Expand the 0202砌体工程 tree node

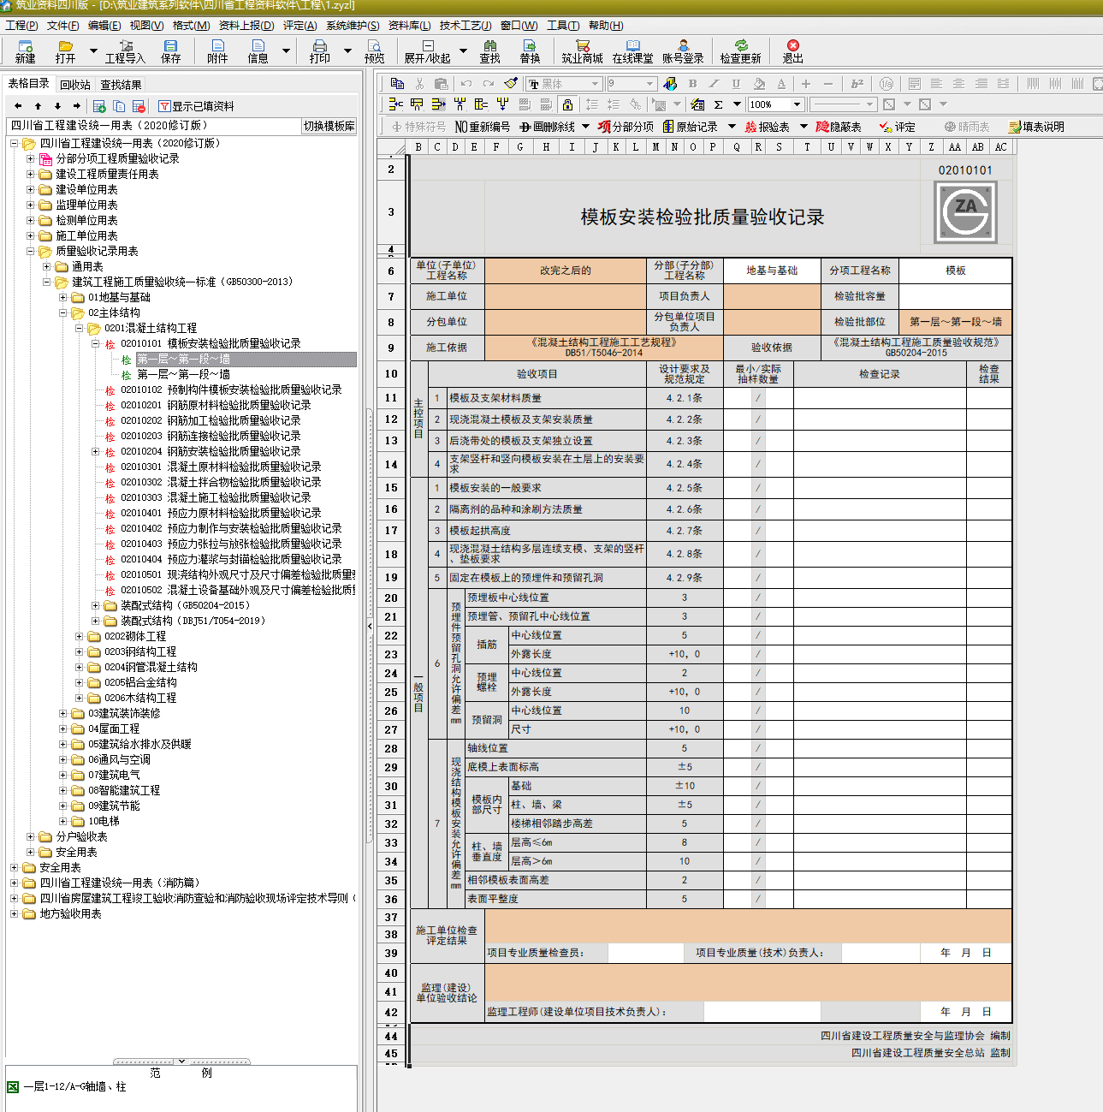point(79,636)
